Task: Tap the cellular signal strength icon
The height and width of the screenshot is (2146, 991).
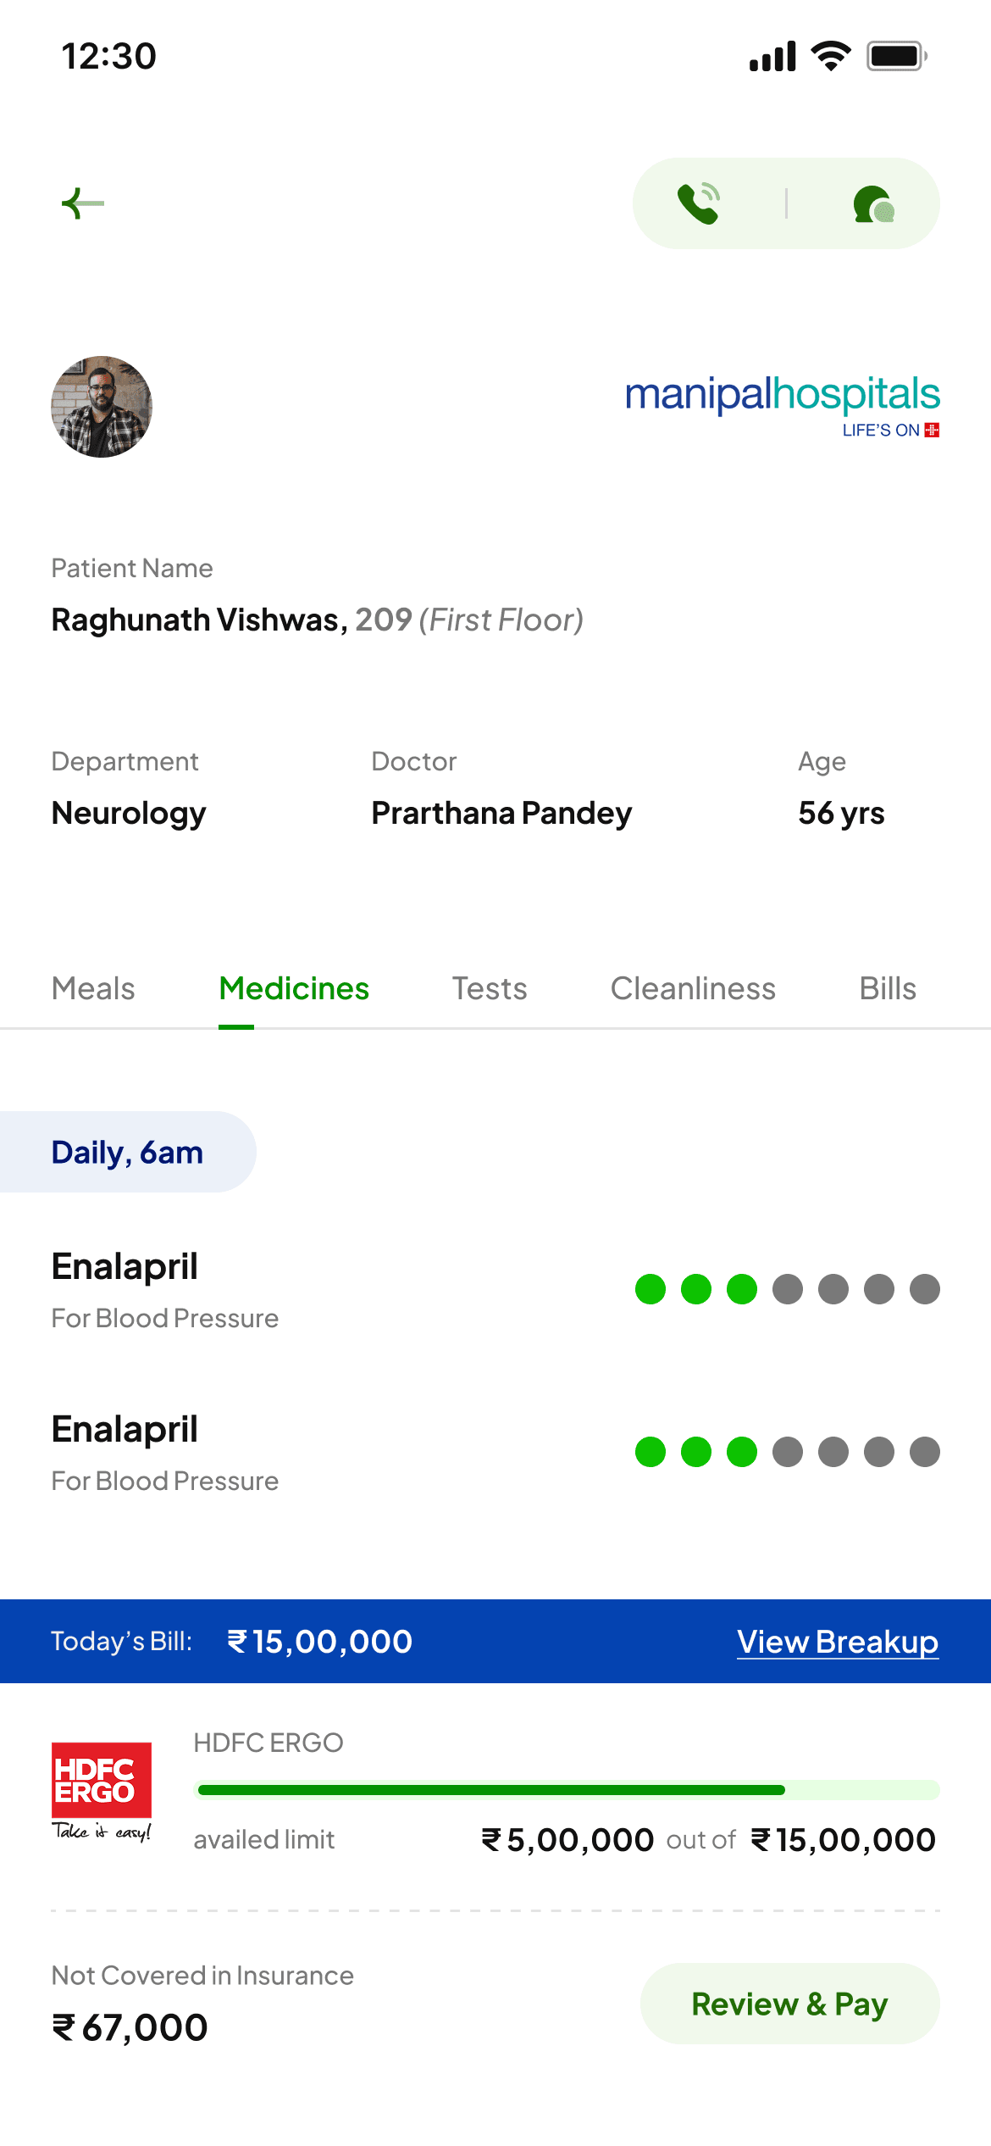Action: [x=772, y=57]
